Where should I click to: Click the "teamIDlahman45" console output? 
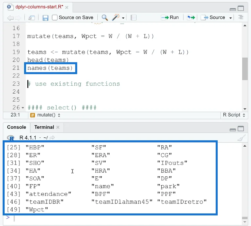click(122, 202)
